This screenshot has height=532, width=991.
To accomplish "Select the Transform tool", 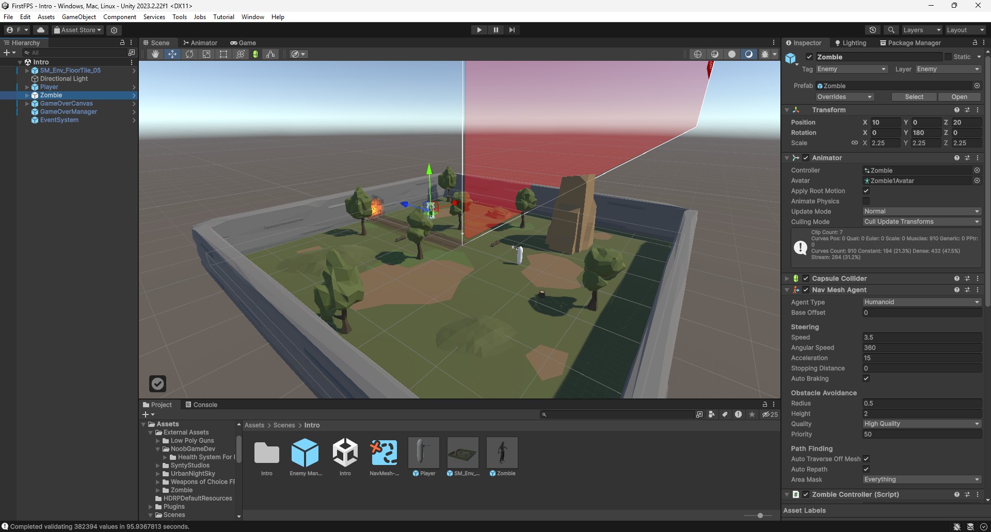I will pyautogui.click(x=241, y=54).
